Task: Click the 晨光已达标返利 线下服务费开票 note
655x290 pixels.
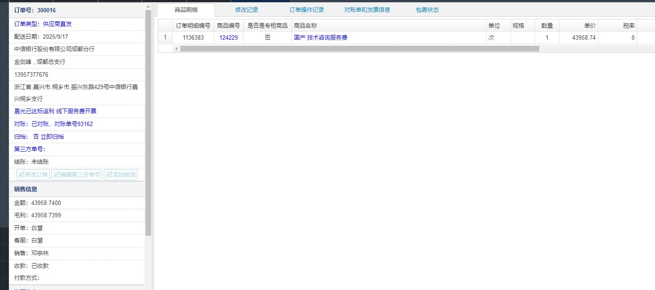Action: (x=55, y=111)
